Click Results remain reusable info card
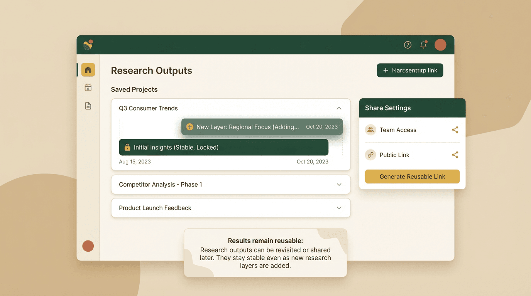This screenshot has height=296, width=531. [265, 253]
